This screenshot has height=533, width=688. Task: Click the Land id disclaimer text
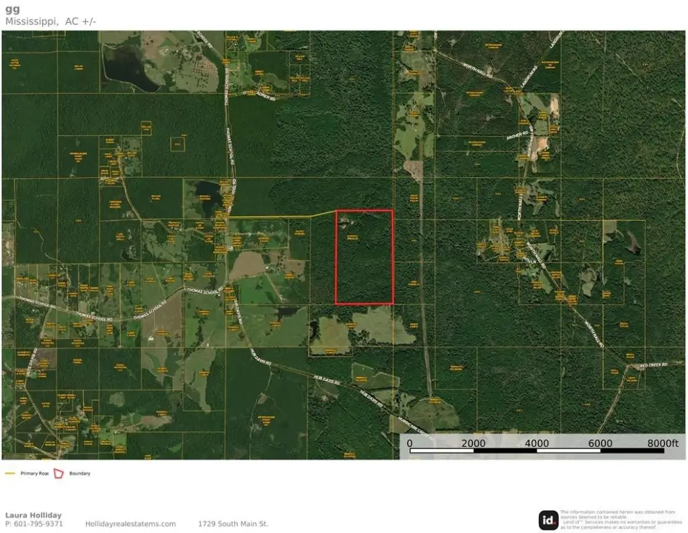coord(621,520)
